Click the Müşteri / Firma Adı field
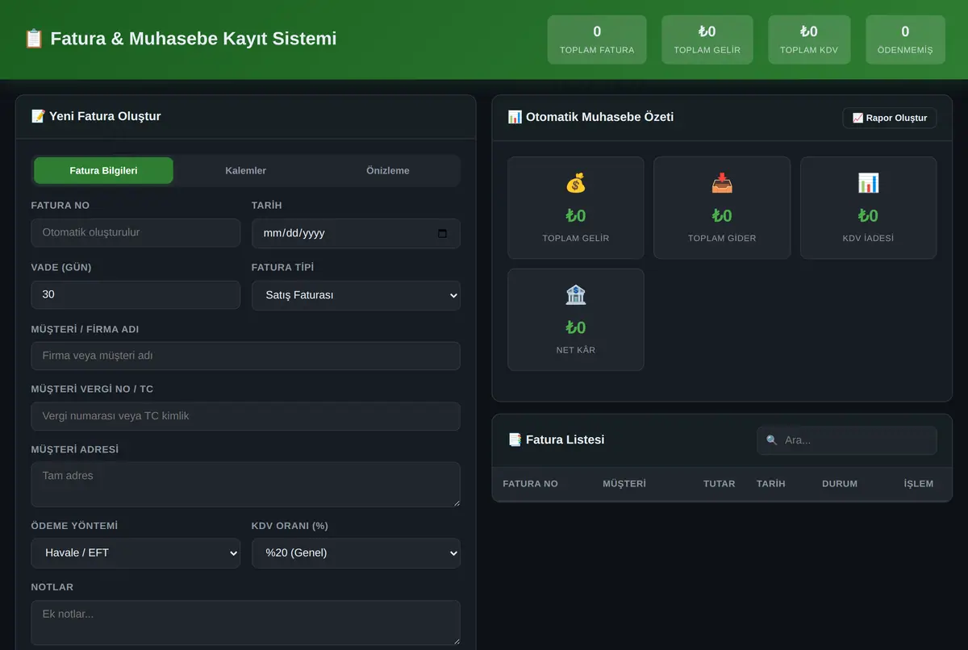This screenshot has width=968, height=650. click(x=246, y=356)
